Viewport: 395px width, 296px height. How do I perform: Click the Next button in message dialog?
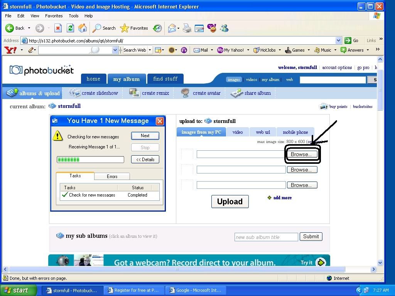[145, 136]
